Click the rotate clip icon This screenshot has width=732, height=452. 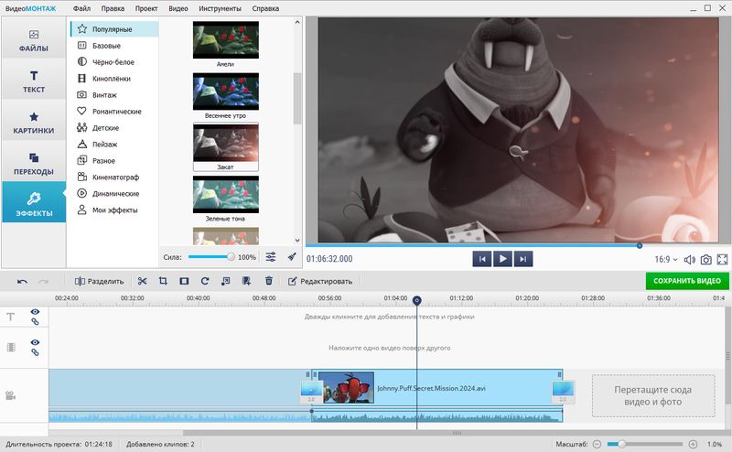205,281
